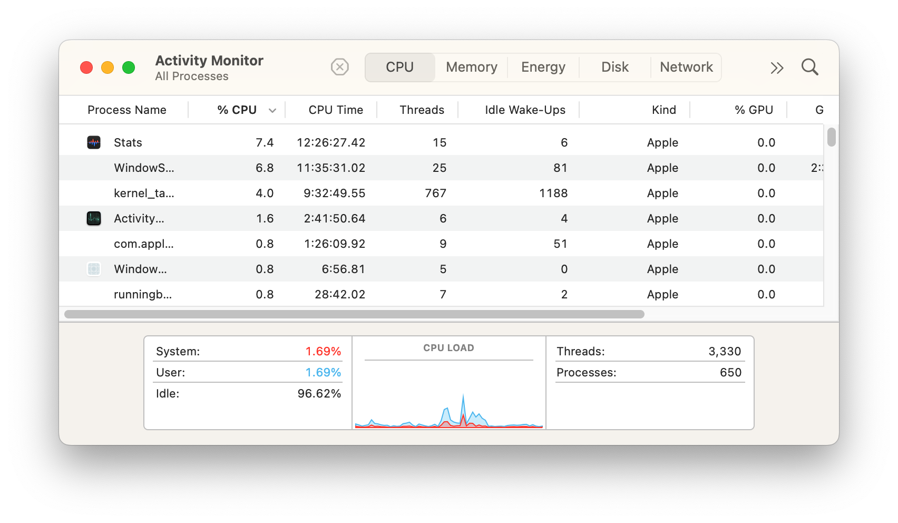Switch to the Disk tab
This screenshot has width=898, height=523.
click(615, 67)
